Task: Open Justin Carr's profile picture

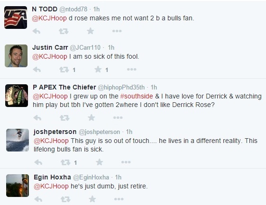Action: tap(16, 56)
